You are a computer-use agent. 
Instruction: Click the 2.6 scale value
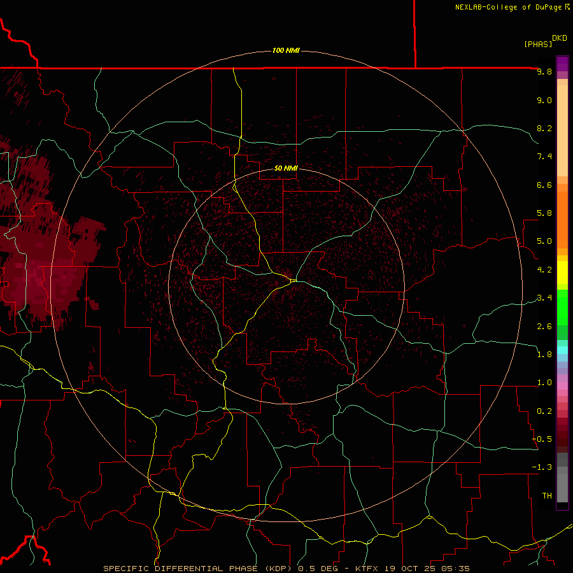pyautogui.click(x=544, y=327)
